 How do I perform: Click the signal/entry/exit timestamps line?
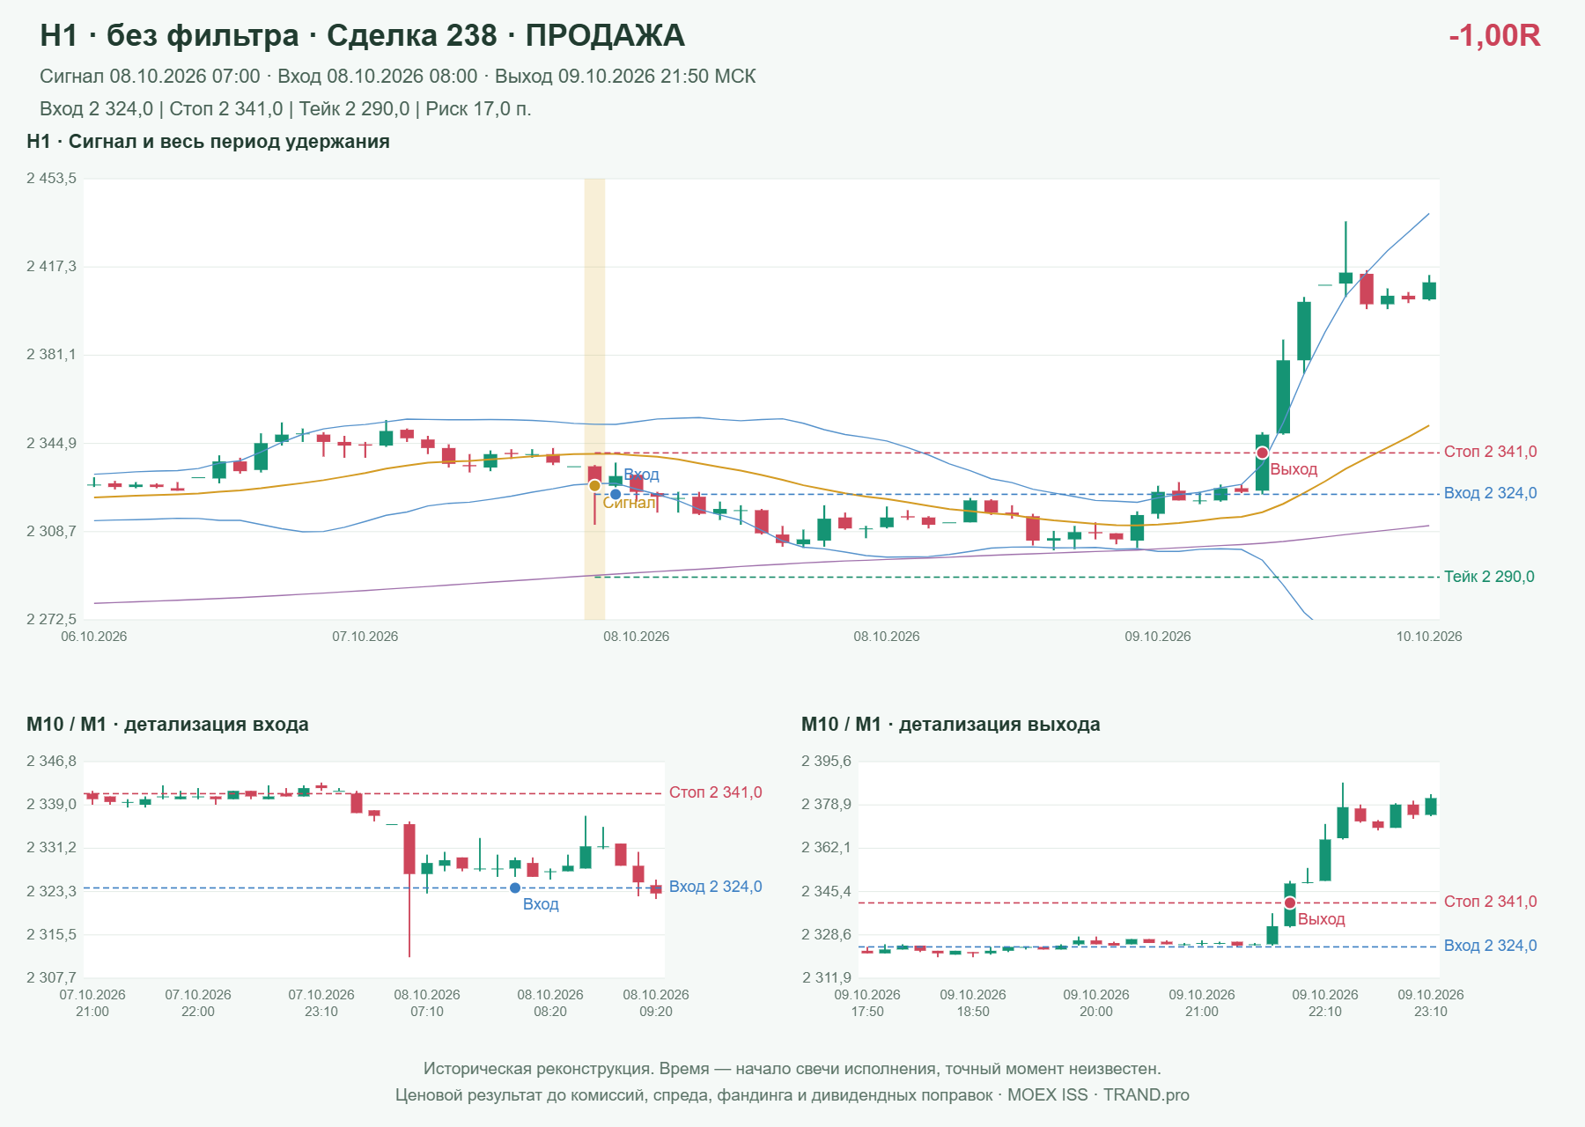[398, 77]
